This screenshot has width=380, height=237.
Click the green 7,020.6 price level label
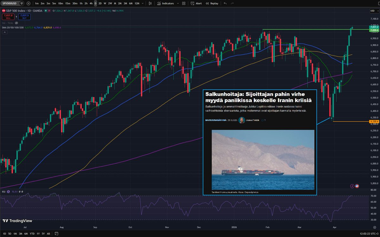click(374, 30)
